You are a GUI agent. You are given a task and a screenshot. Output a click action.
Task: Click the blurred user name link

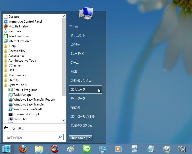pyautogui.click(x=74, y=26)
